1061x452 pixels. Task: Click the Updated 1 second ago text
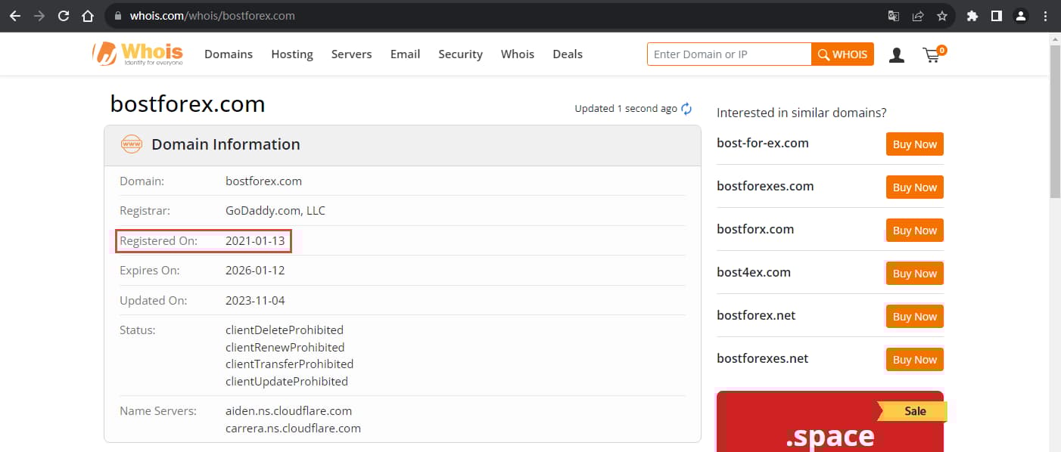coord(626,109)
